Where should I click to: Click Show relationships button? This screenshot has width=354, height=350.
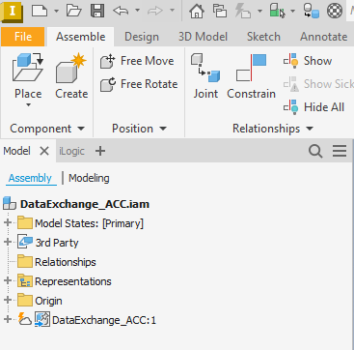pos(308,61)
